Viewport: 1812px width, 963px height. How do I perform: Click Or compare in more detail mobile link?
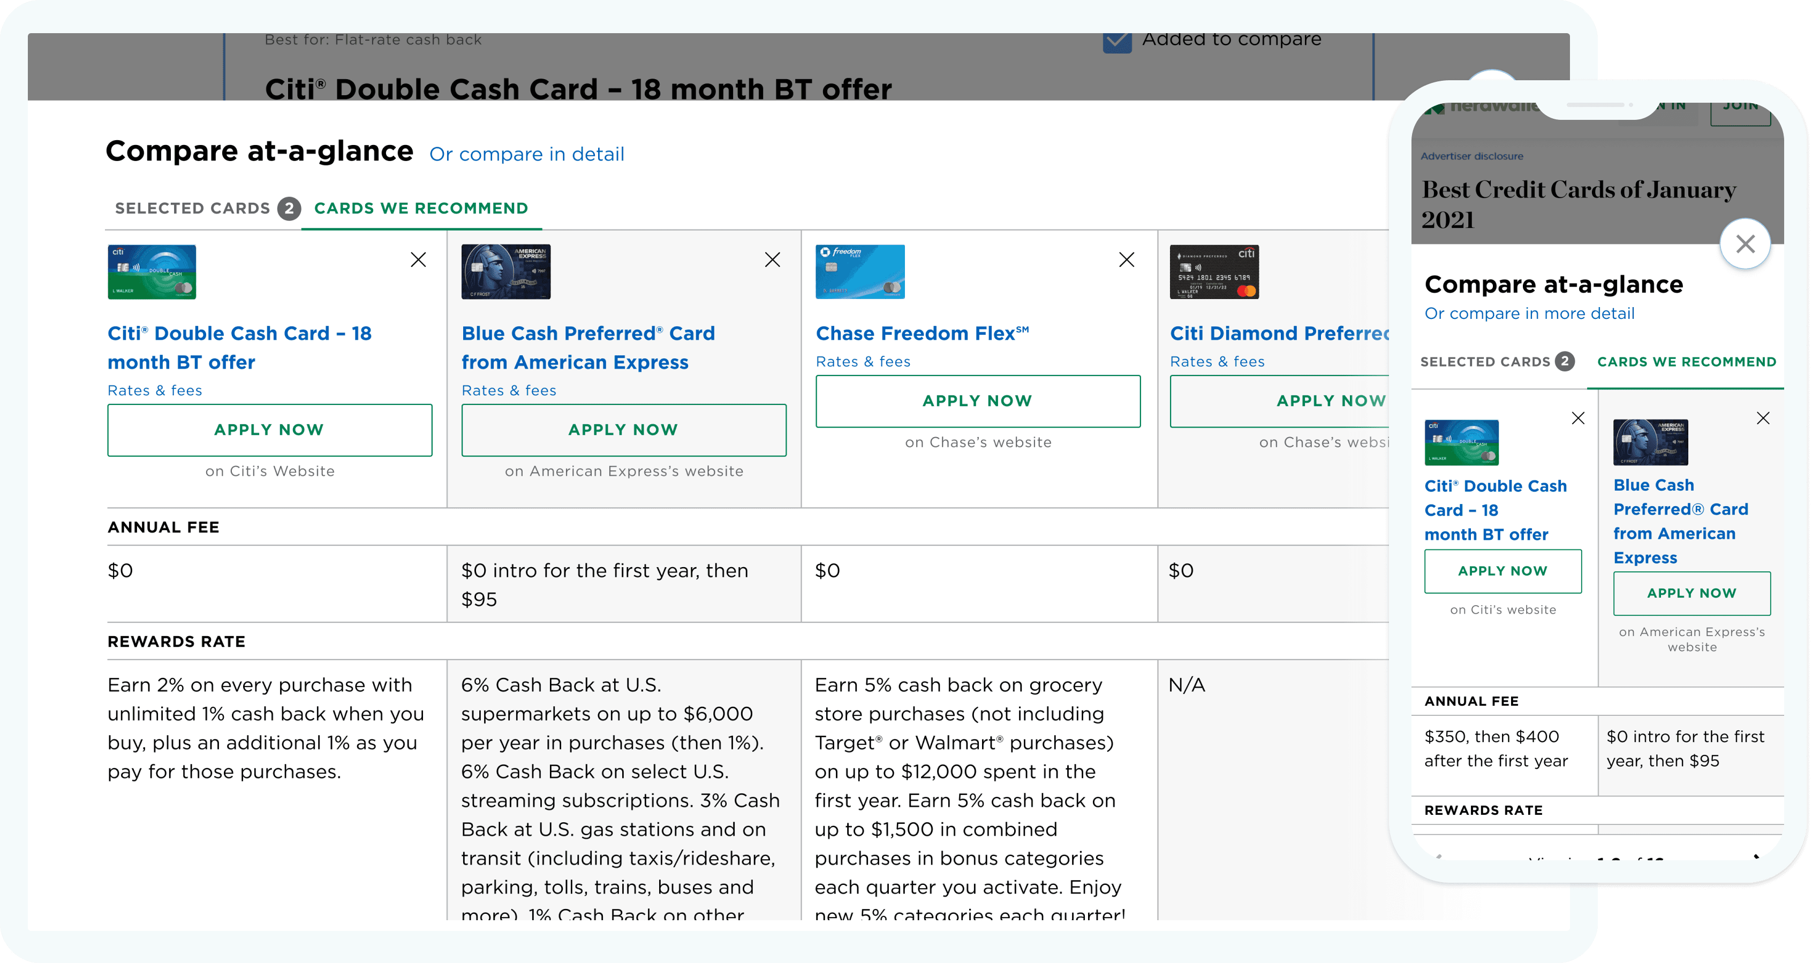pyautogui.click(x=1529, y=314)
